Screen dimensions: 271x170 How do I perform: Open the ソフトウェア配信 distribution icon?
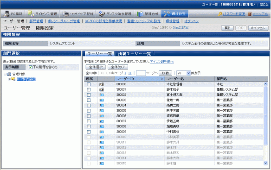coord(65,14)
